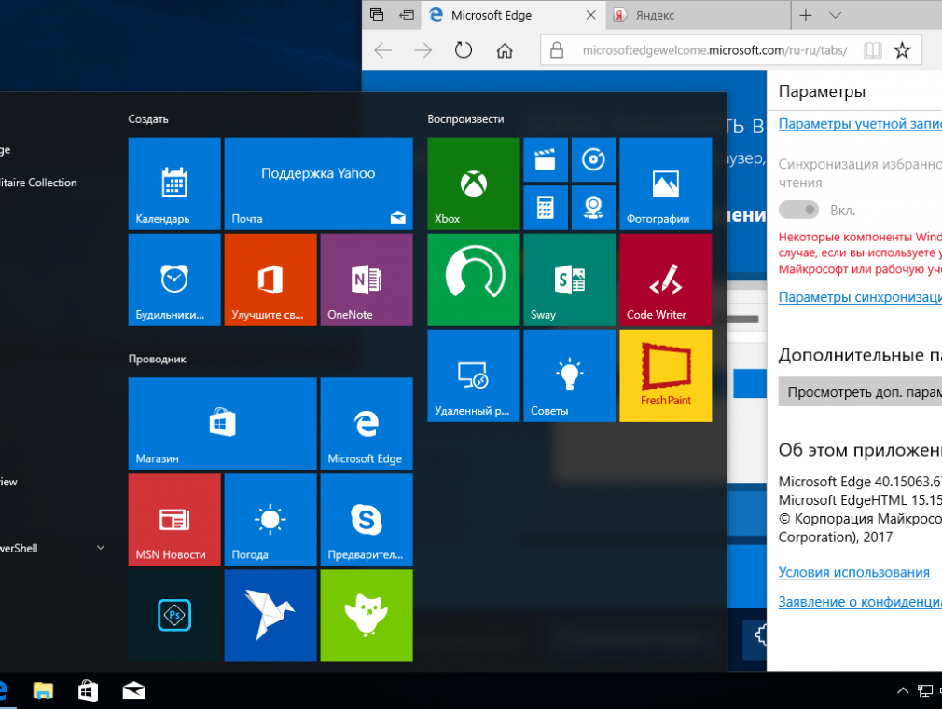
Task: Close the Microsoft Edge tab
Action: [591, 15]
